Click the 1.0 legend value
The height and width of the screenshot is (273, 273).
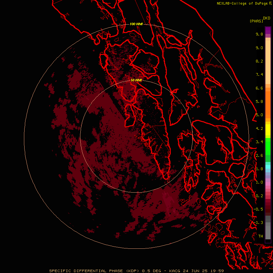click(x=259, y=182)
